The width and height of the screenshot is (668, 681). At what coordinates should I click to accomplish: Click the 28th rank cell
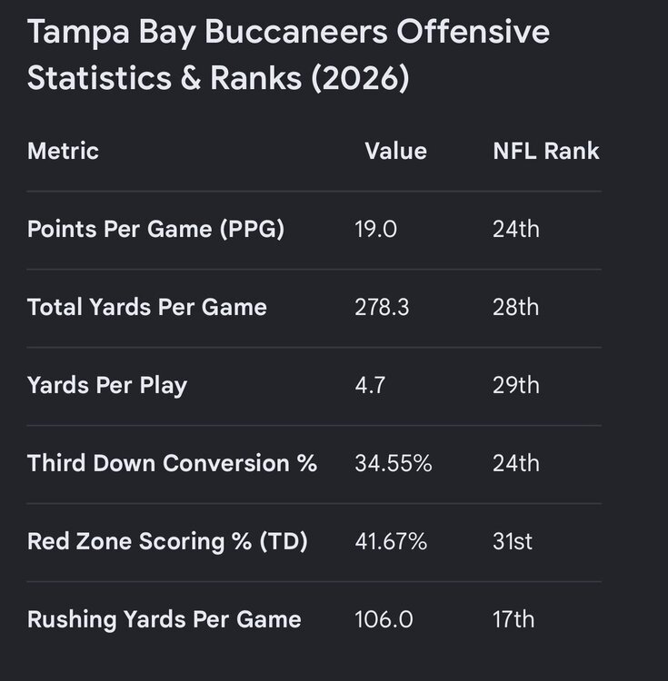[516, 307]
